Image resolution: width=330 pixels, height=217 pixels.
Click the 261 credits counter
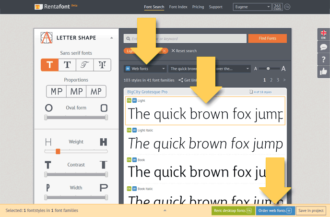(277, 7)
